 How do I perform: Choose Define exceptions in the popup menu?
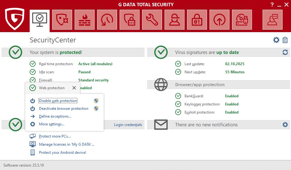tap(55, 116)
